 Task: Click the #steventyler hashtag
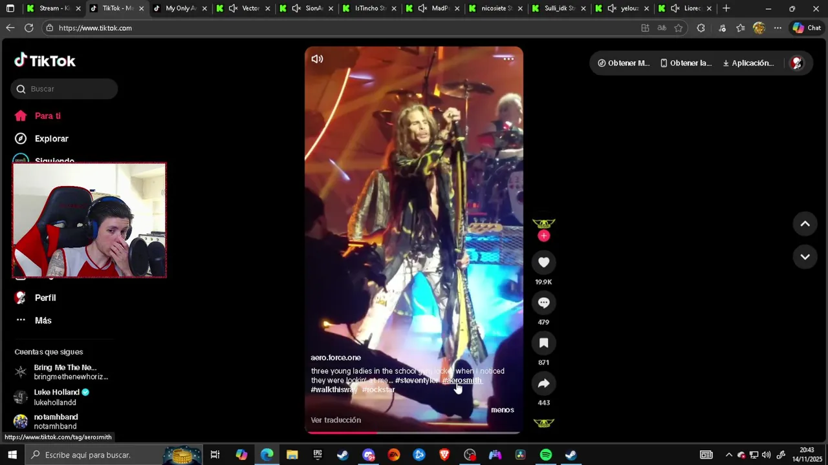tap(417, 380)
